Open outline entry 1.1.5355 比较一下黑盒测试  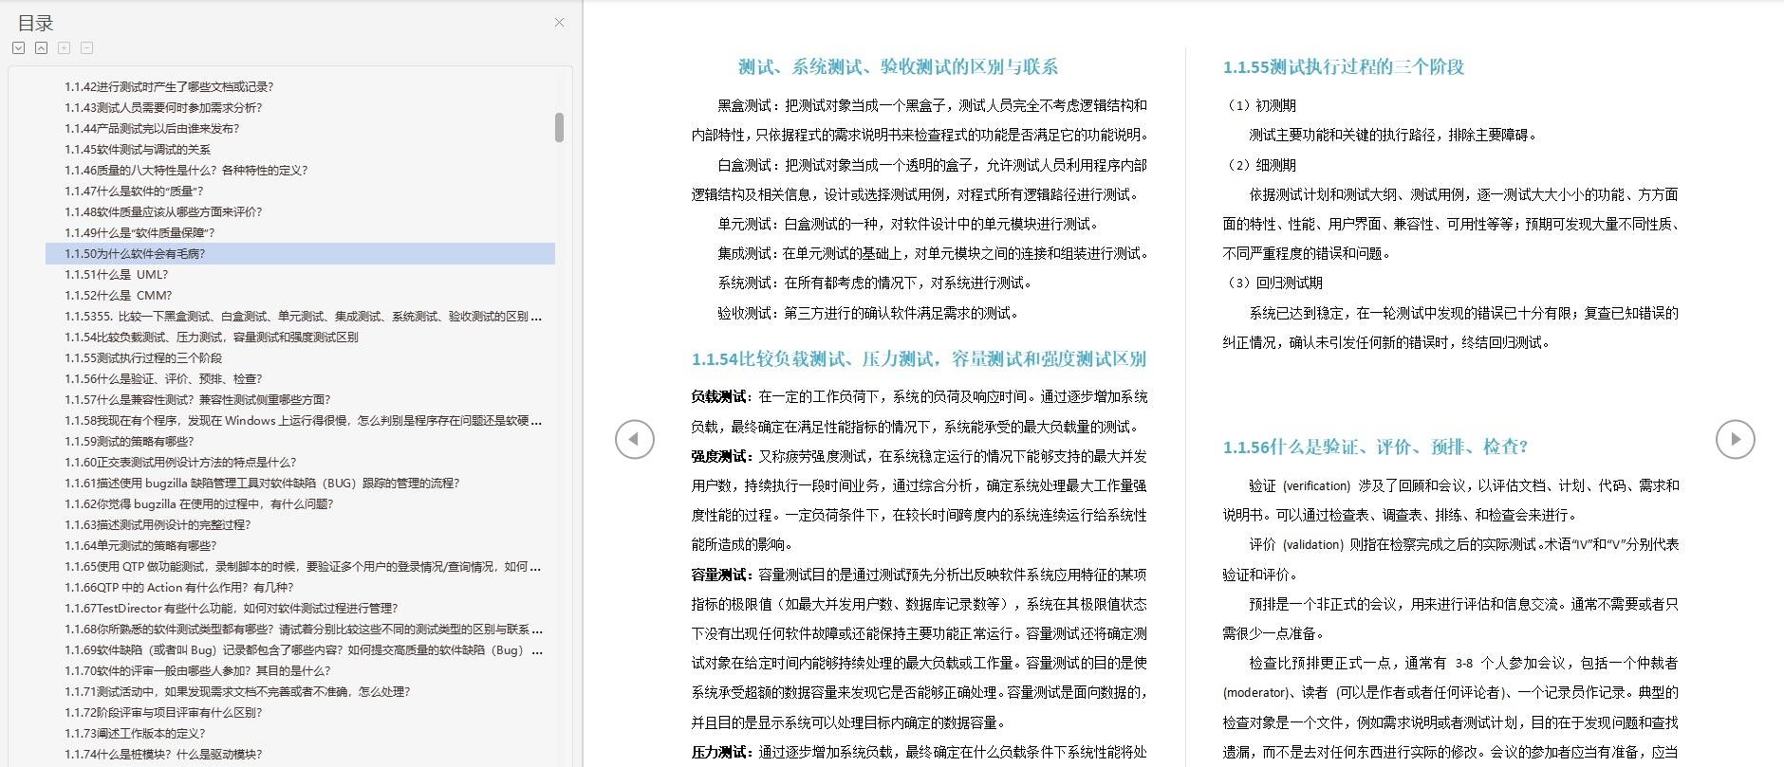(x=304, y=316)
